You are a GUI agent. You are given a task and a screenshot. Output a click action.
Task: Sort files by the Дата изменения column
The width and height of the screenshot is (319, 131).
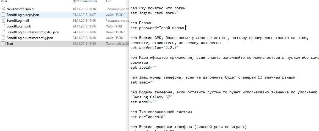[x=84, y=1]
